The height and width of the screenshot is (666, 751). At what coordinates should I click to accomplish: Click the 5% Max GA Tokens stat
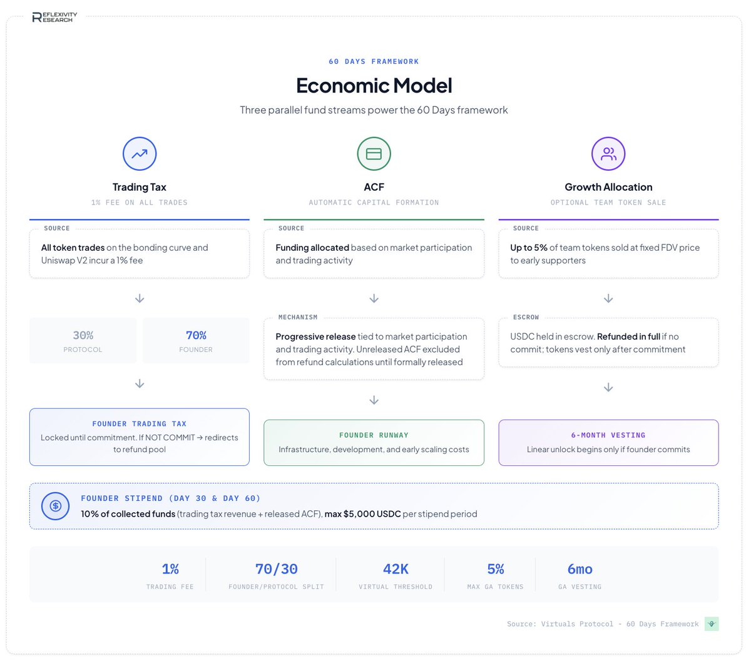coord(495,576)
